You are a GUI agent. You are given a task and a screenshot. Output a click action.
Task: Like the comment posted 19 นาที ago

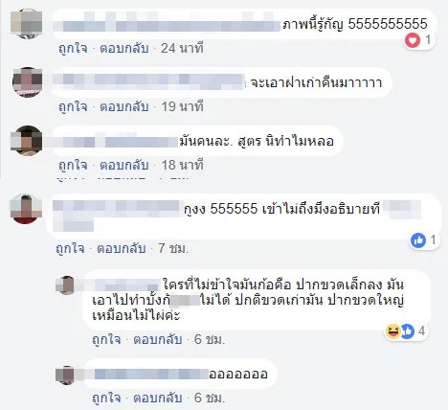tap(73, 107)
